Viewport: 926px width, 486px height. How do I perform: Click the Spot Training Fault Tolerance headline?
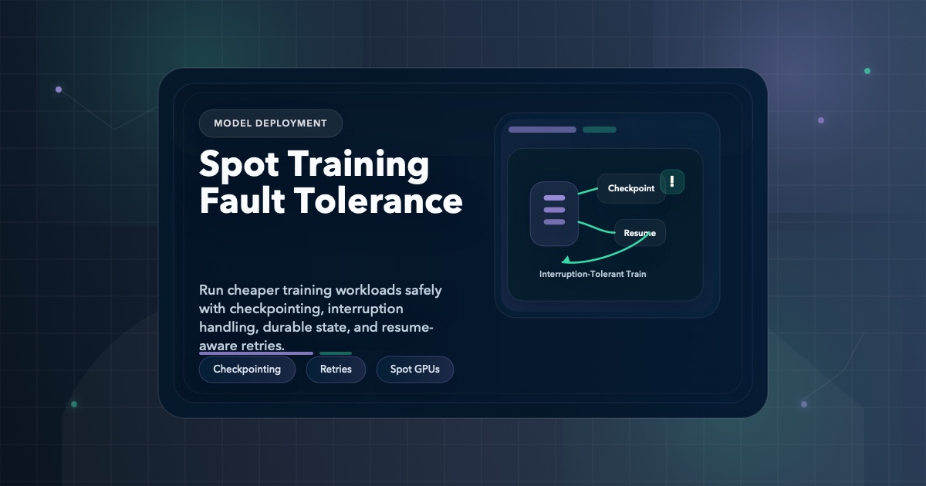tap(330, 183)
